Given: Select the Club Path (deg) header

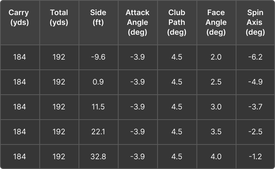Looking at the screenshot, I should pyautogui.click(x=177, y=22).
